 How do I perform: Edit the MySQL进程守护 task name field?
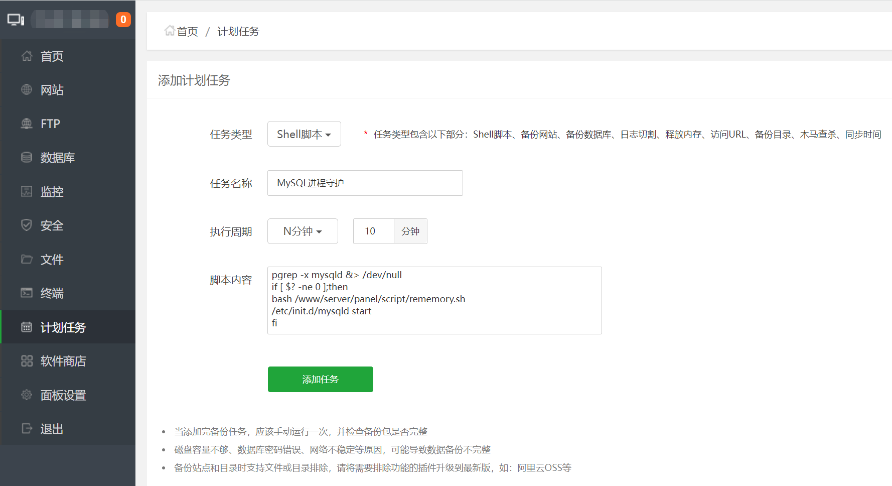pos(365,183)
